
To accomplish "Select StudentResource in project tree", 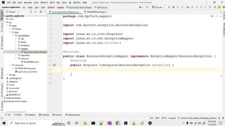I will tap(31, 62).
